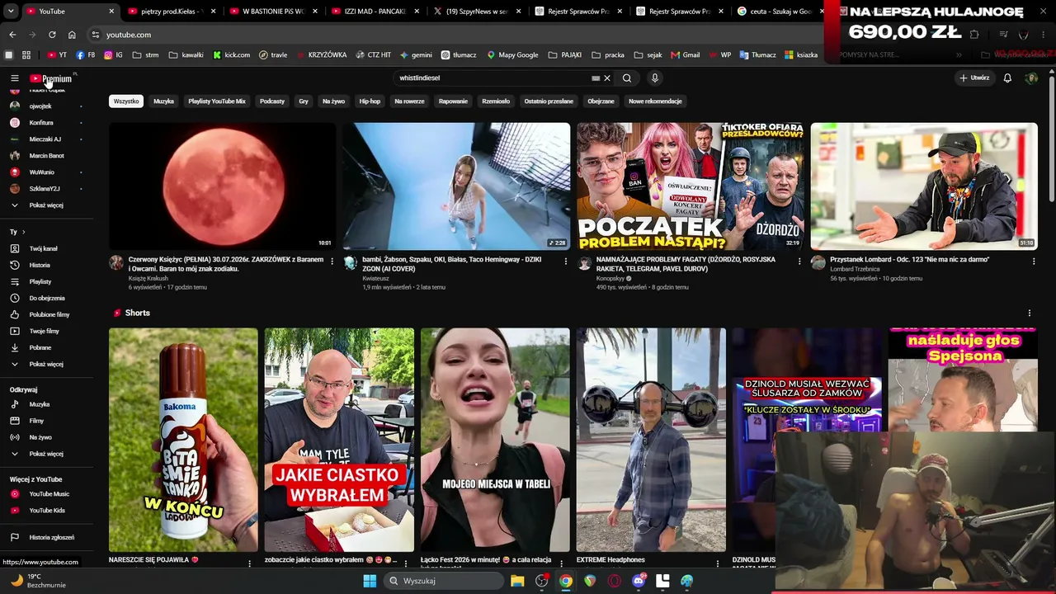The height and width of the screenshot is (594, 1056).
Task: Open the Windows Start menu
Action: click(x=370, y=581)
